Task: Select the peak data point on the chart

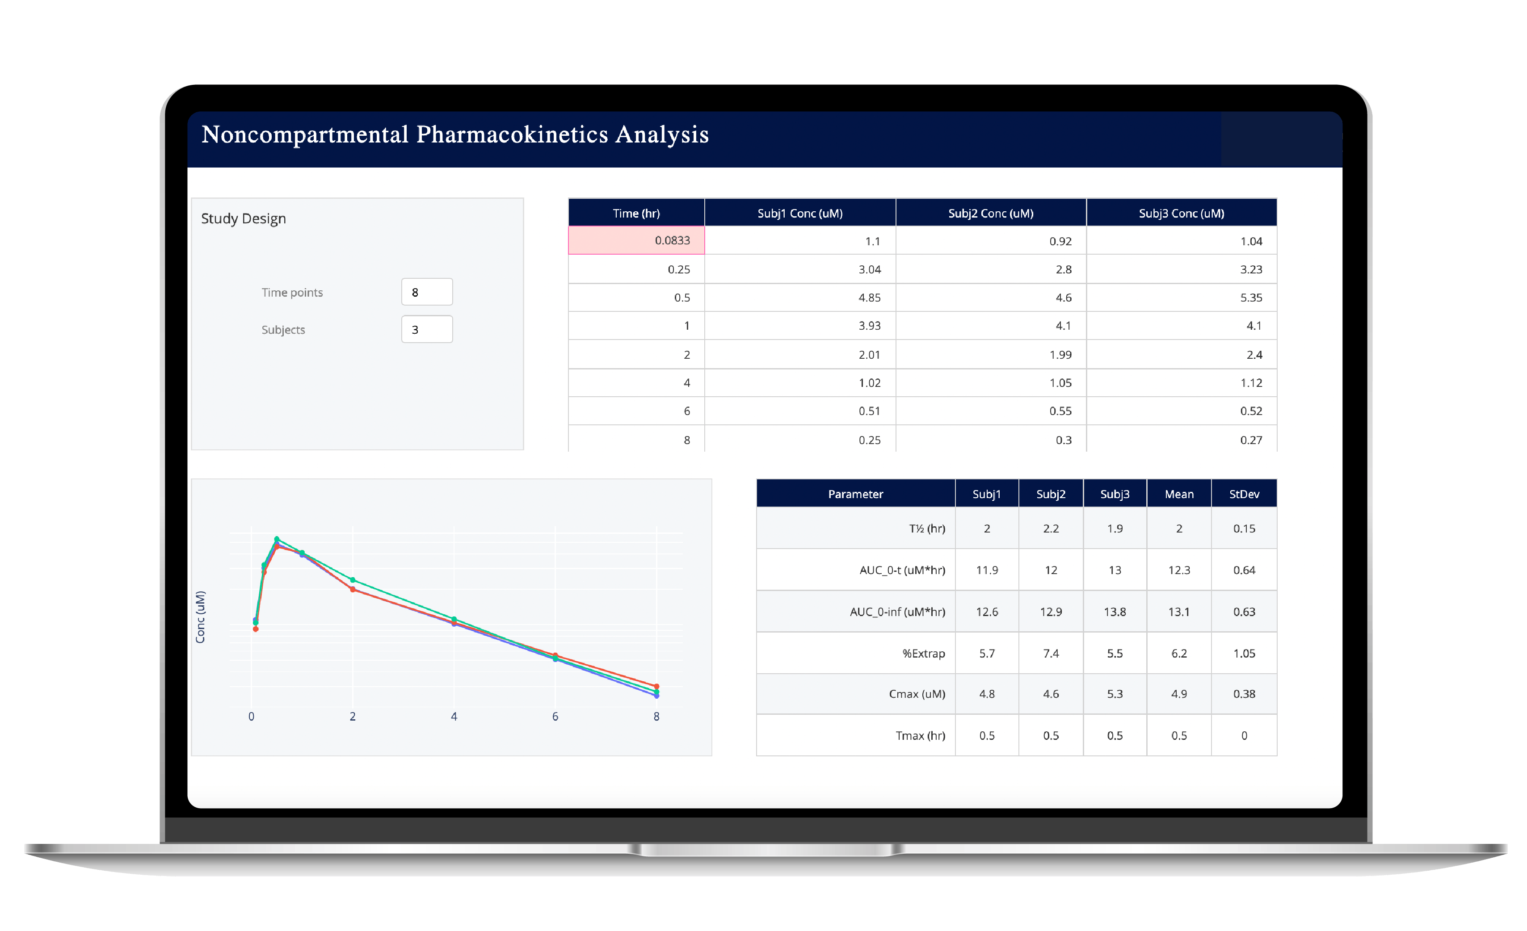Action: [x=276, y=539]
